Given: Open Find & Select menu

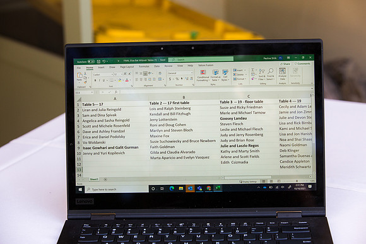Looking at the screenshot, I should (270, 74).
